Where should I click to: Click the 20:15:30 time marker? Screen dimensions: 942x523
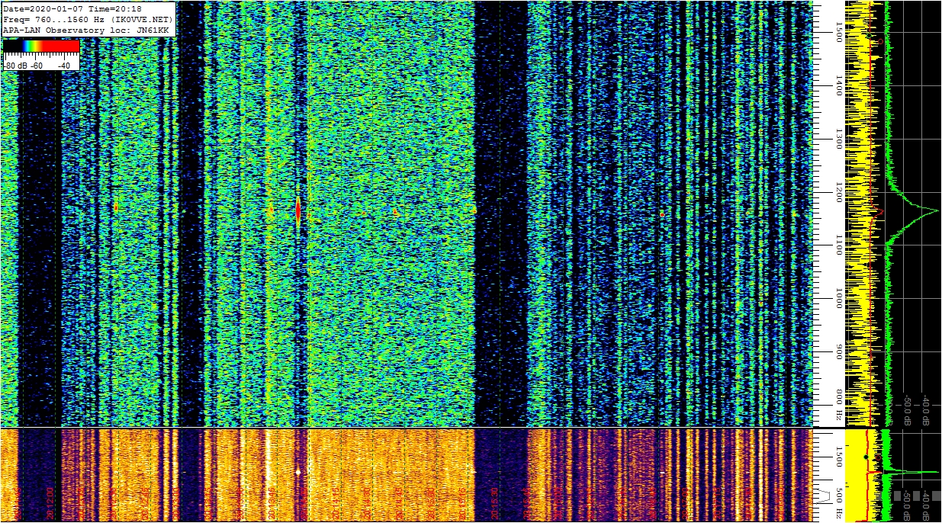[x=494, y=503]
